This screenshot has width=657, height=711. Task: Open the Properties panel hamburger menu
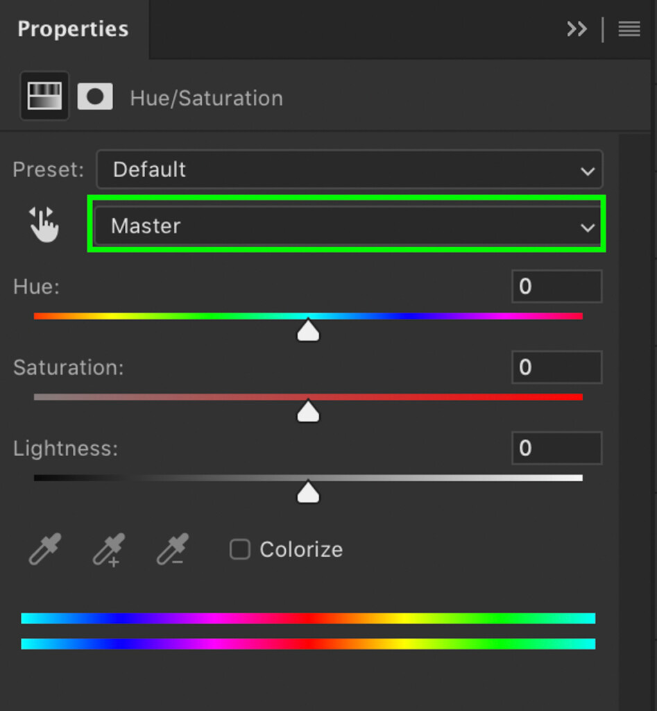tap(629, 29)
